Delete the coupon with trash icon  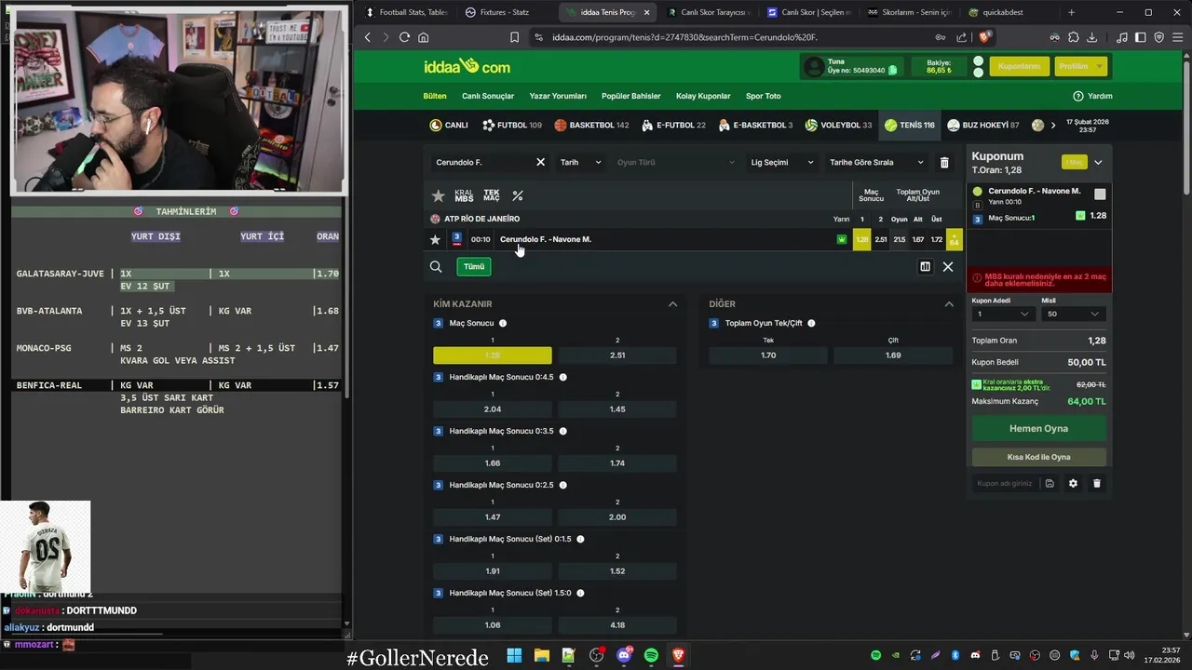click(1096, 483)
